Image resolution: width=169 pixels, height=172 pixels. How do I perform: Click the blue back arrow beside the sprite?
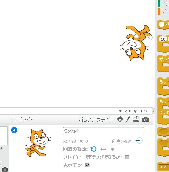click(14, 130)
